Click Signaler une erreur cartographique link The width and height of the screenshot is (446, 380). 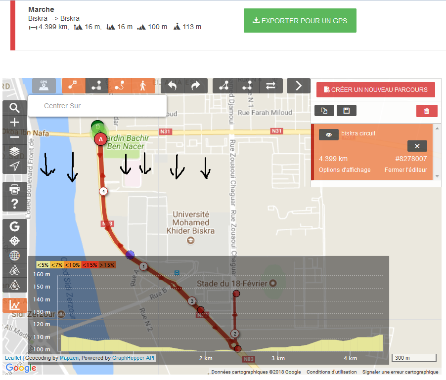[x=400, y=372]
